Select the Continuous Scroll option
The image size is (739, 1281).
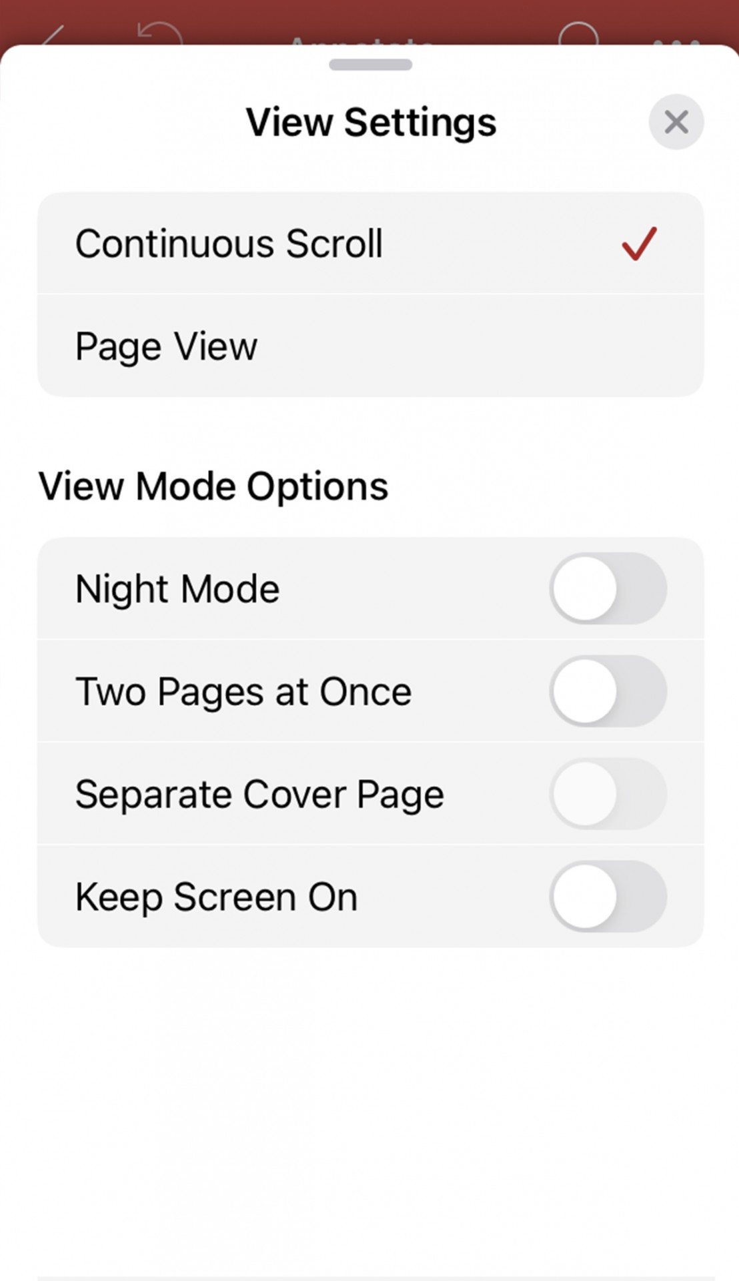[229, 243]
